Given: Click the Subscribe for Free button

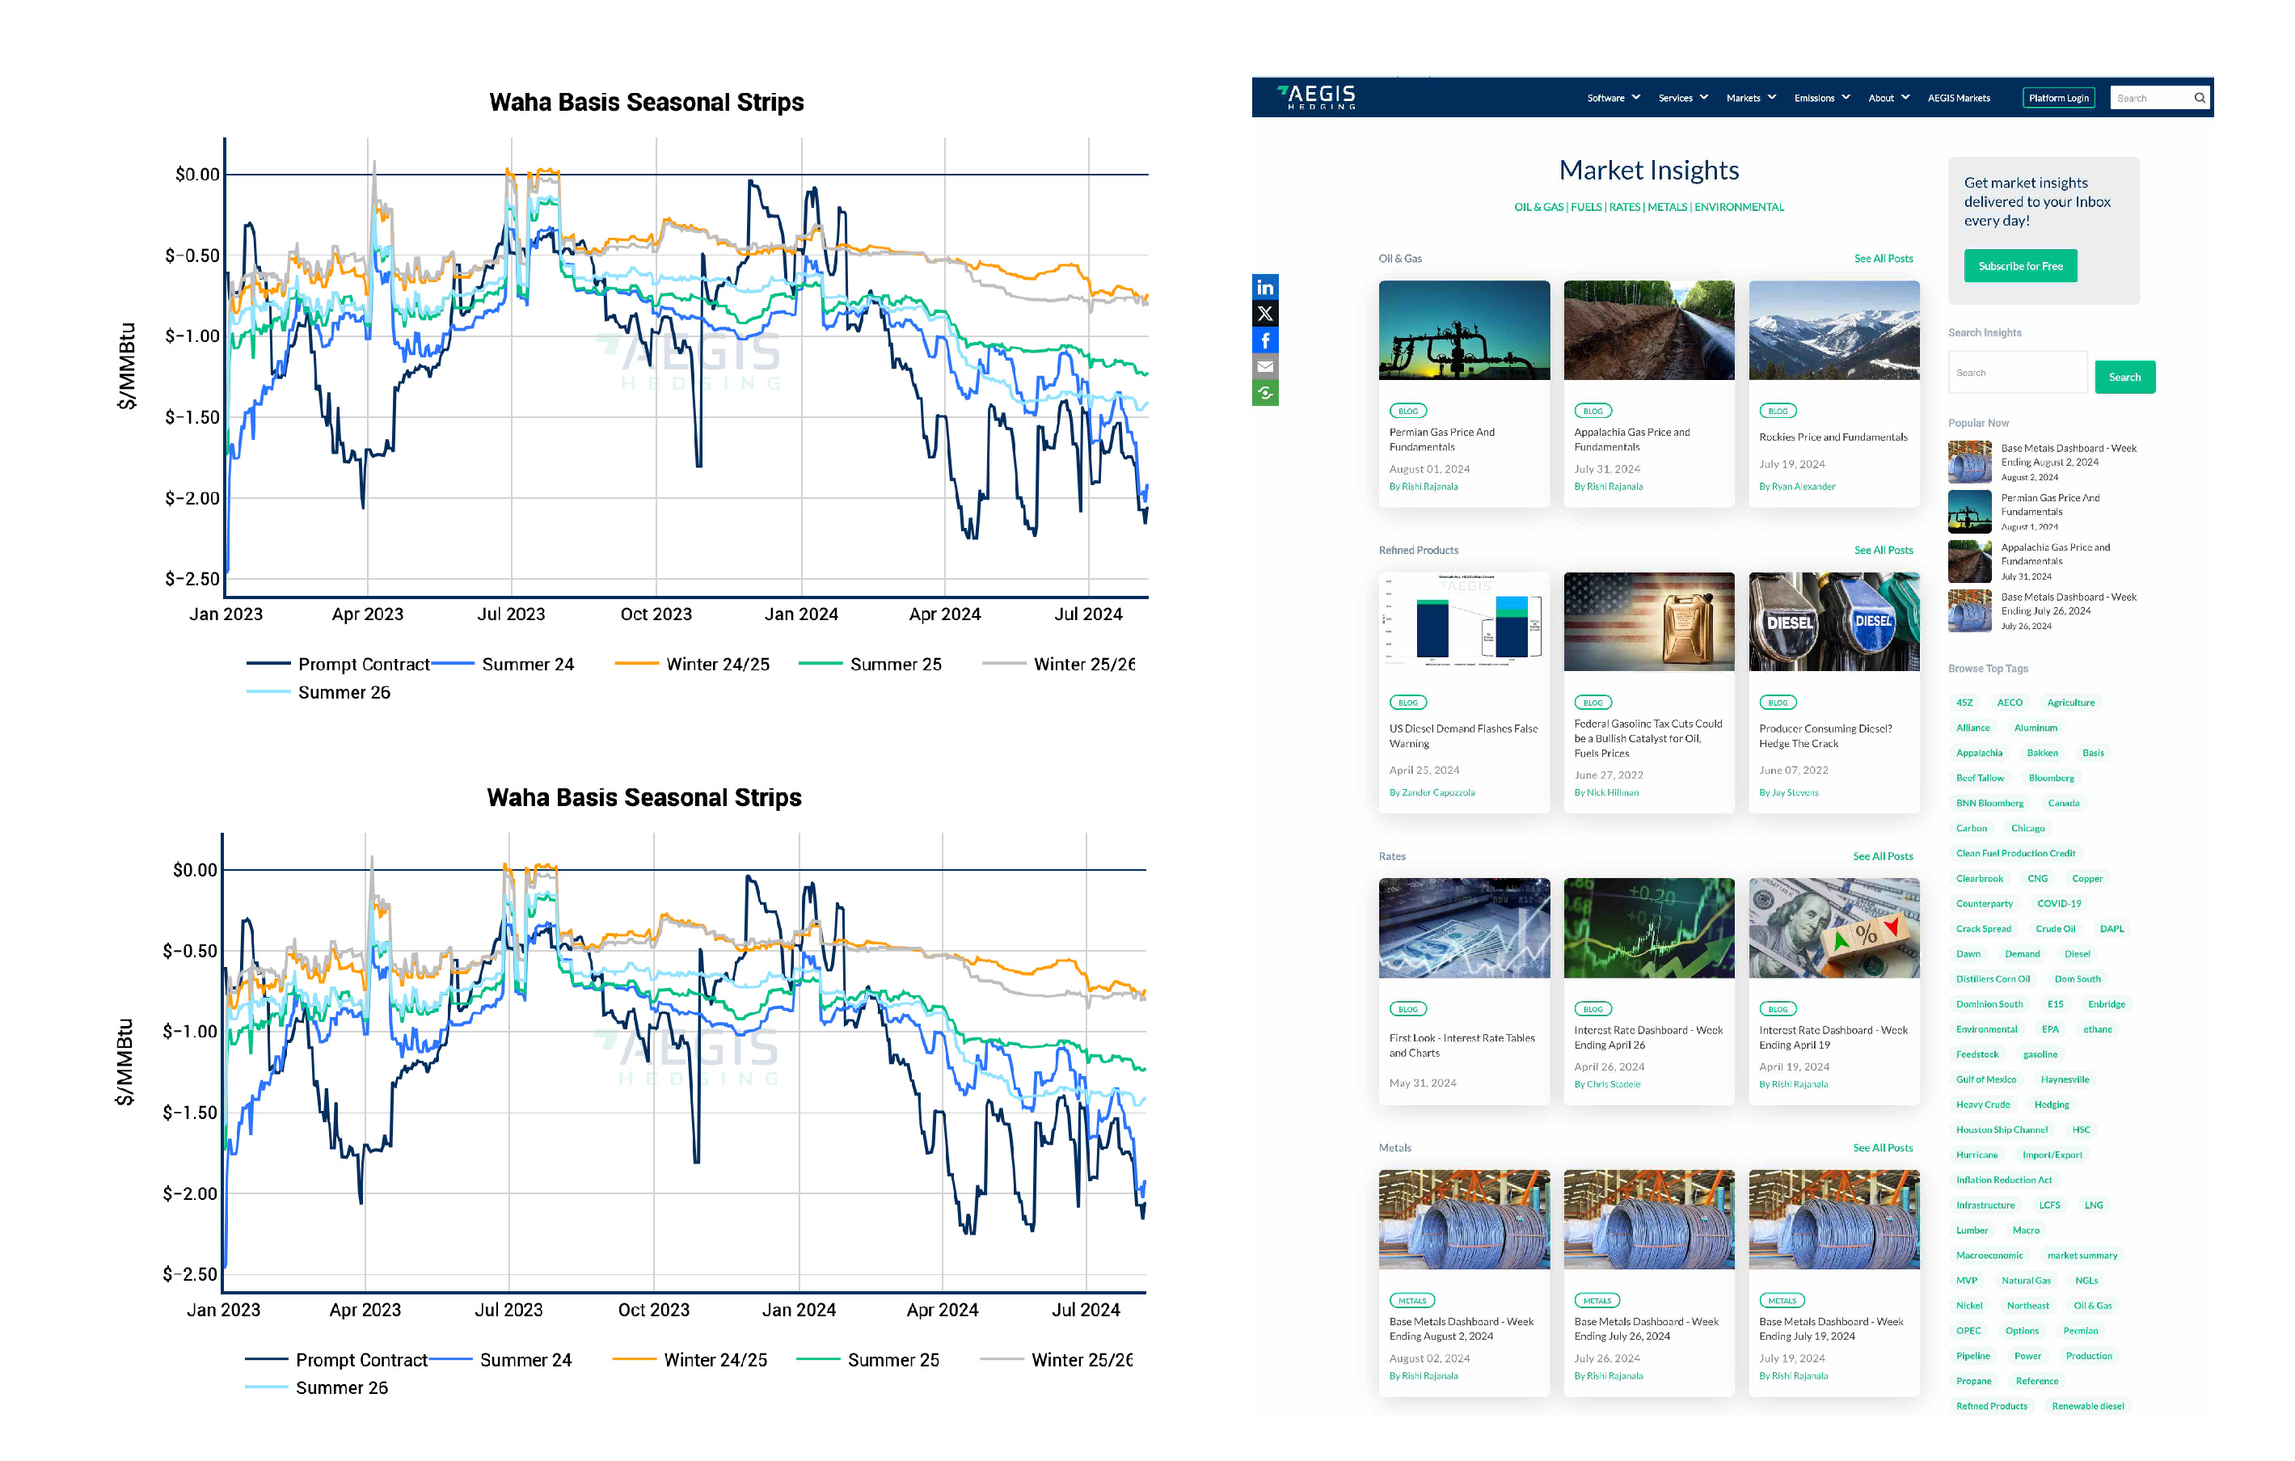Looking at the screenshot, I should (2019, 266).
